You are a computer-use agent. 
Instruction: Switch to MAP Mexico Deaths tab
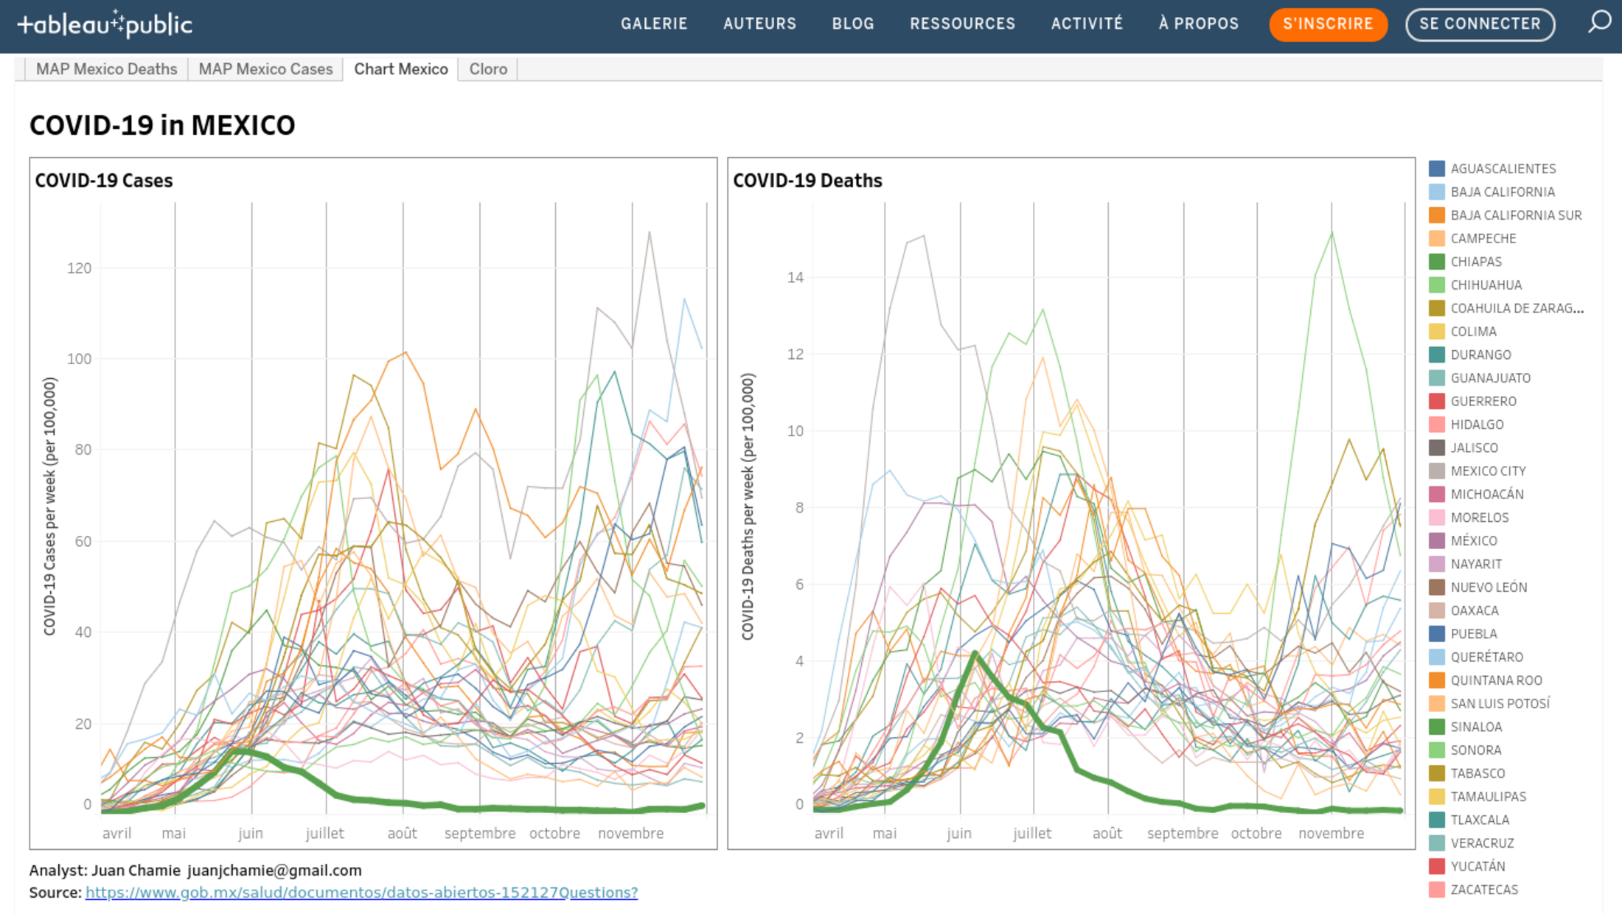pos(106,69)
